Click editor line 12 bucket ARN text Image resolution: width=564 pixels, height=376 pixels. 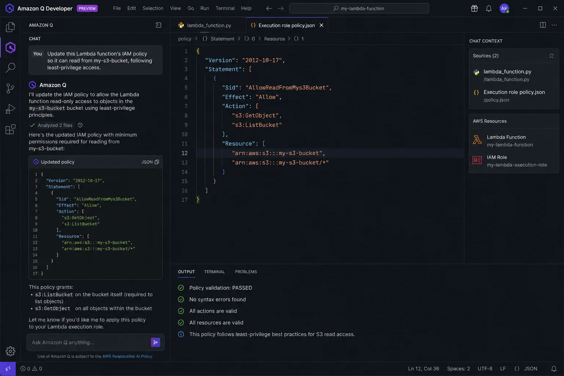tap(278, 153)
